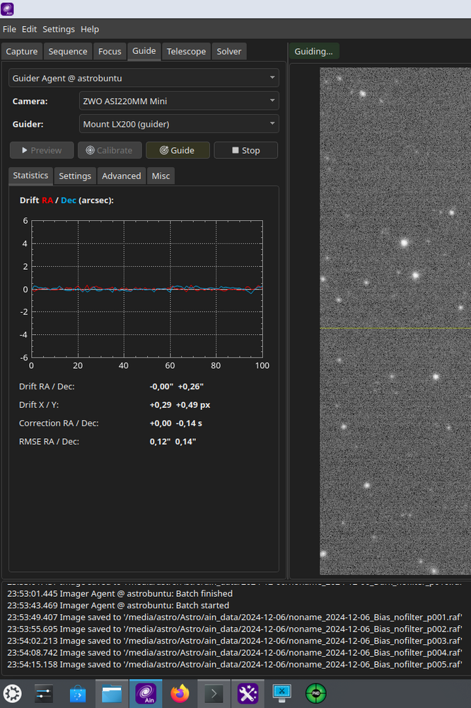Click the Guide button
The height and width of the screenshot is (708, 471).
coord(178,150)
